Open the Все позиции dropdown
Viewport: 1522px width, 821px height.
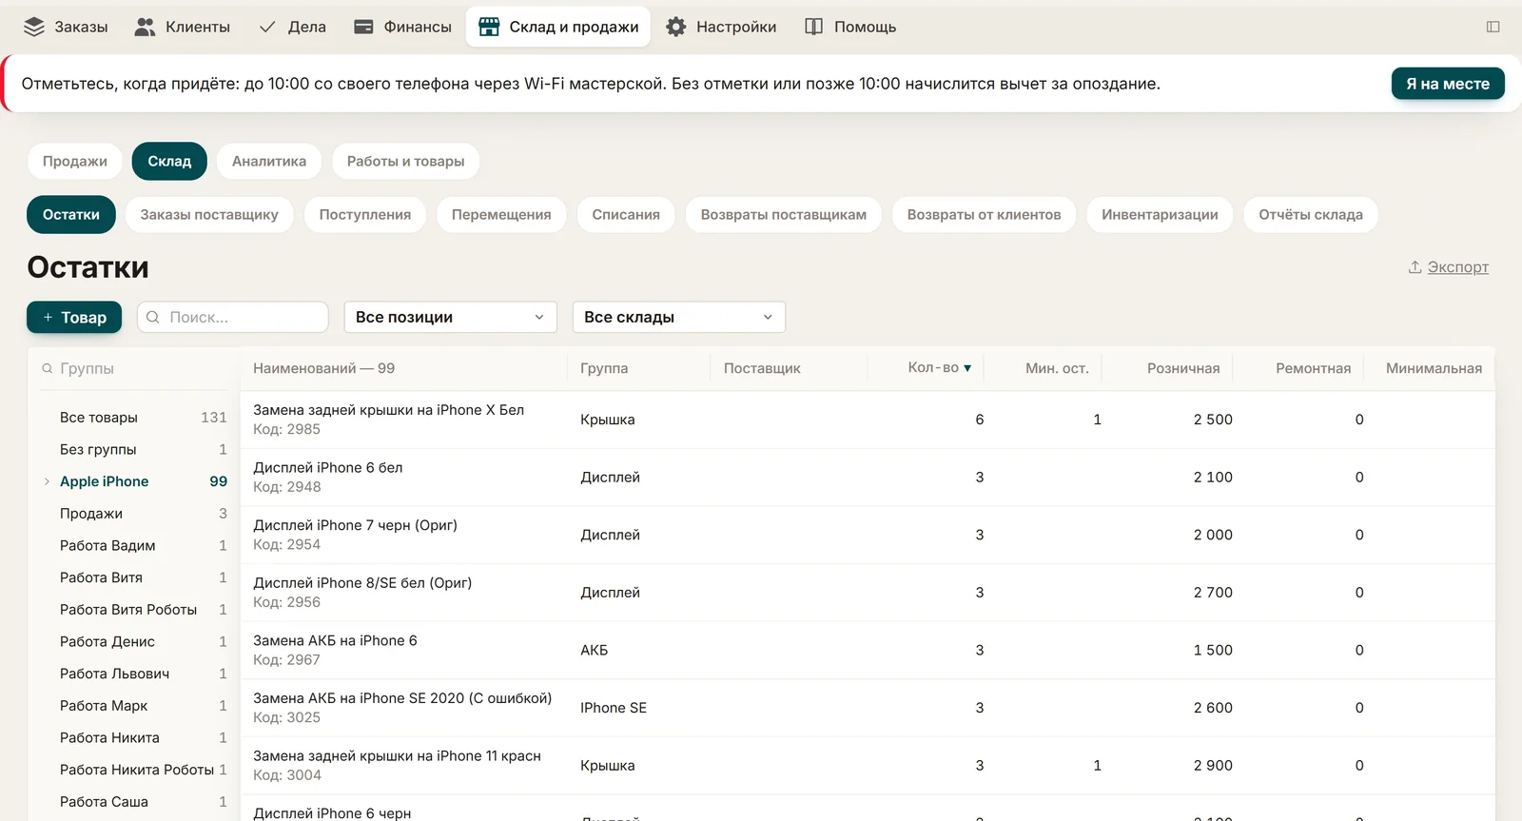coord(450,317)
